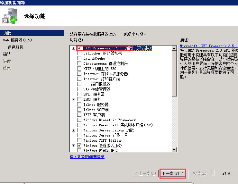Viewport: 238px width, 184px height.
Task: Check the TFTP 客户端 checkbox
Action: (x=79, y=115)
